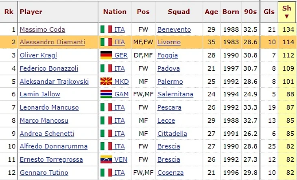The width and height of the screenshot is (297, 180).
Task: Open Massimo Coda player page
Action: (42, 30)
